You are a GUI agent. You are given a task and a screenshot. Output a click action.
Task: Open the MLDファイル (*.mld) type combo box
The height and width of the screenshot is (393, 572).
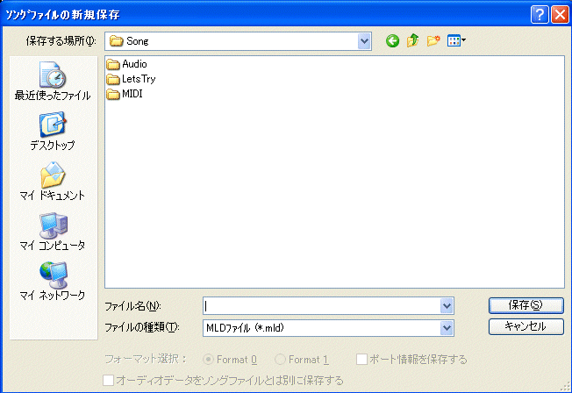[x=328, y=328]
